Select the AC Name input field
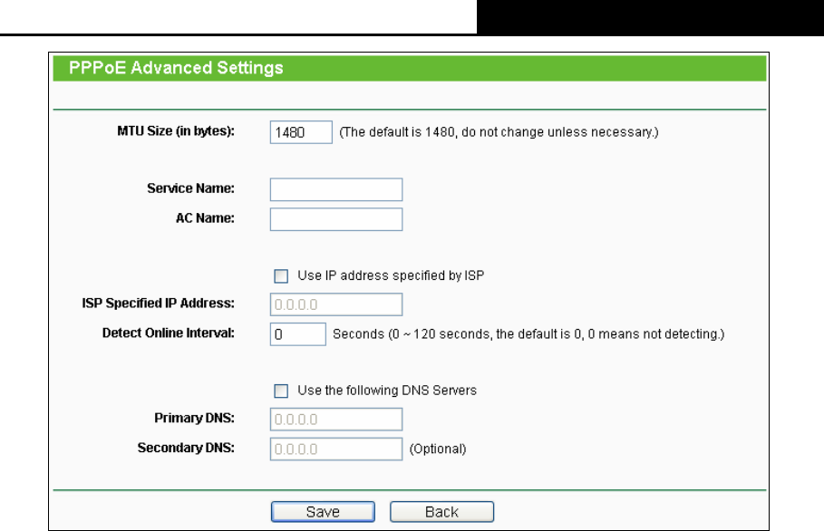This screenshot has width=824, height=531. click(336, 219)
